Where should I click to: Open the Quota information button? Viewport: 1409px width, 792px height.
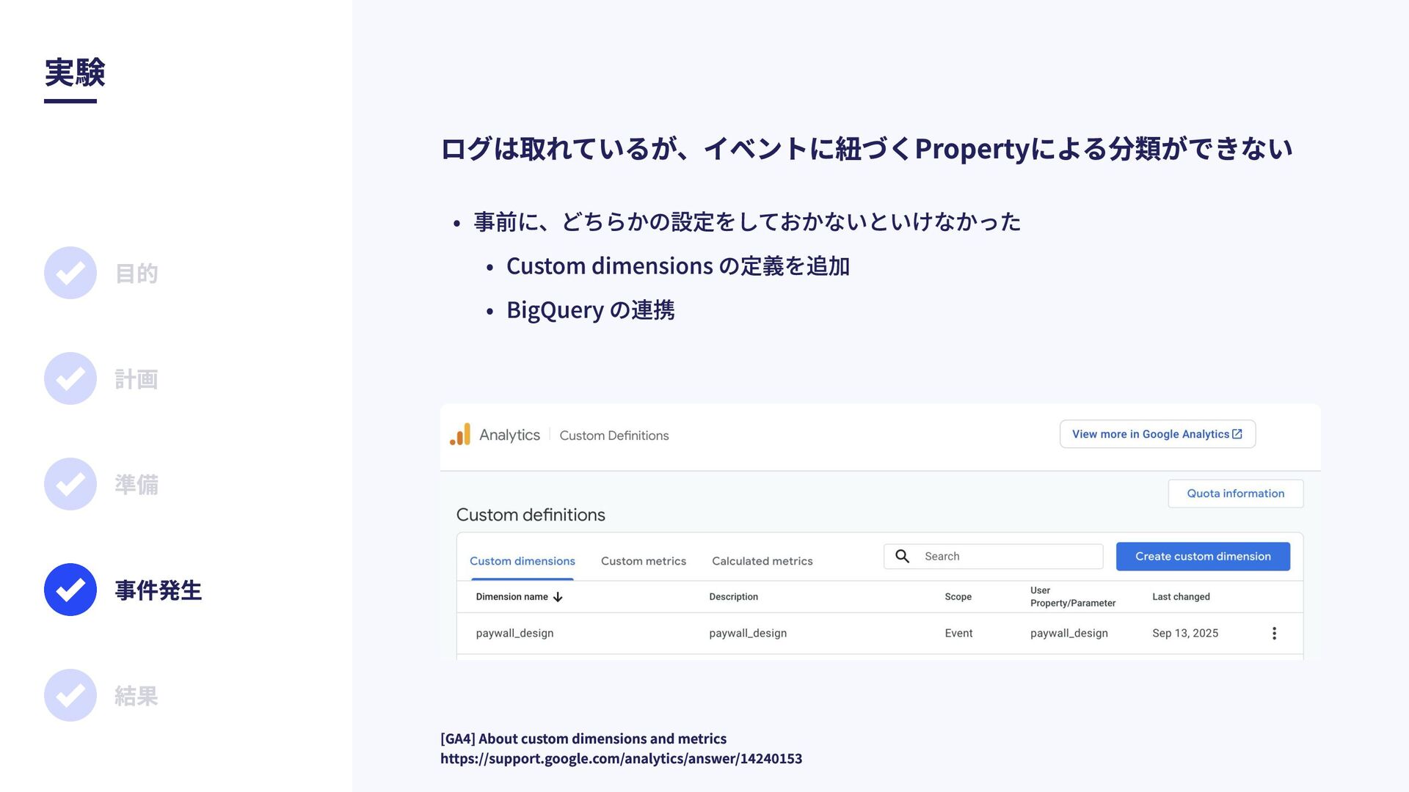pyautogui.click(x=1236, y=494)
